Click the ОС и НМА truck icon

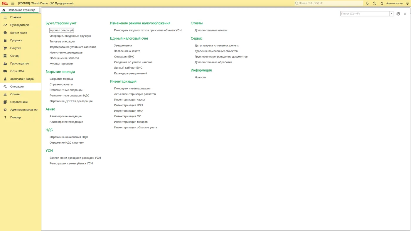tap(5, 71)
